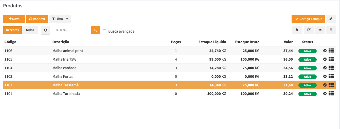
Task: Sort by the Código column header
Action: tap(10, 42)
